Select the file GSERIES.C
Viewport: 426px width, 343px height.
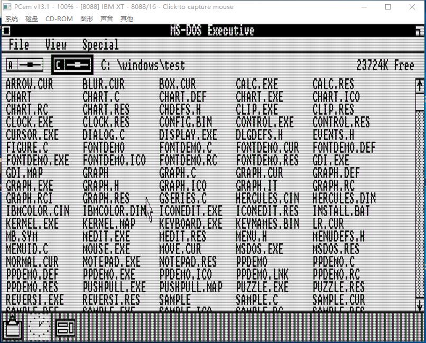[x=183, y=198]
